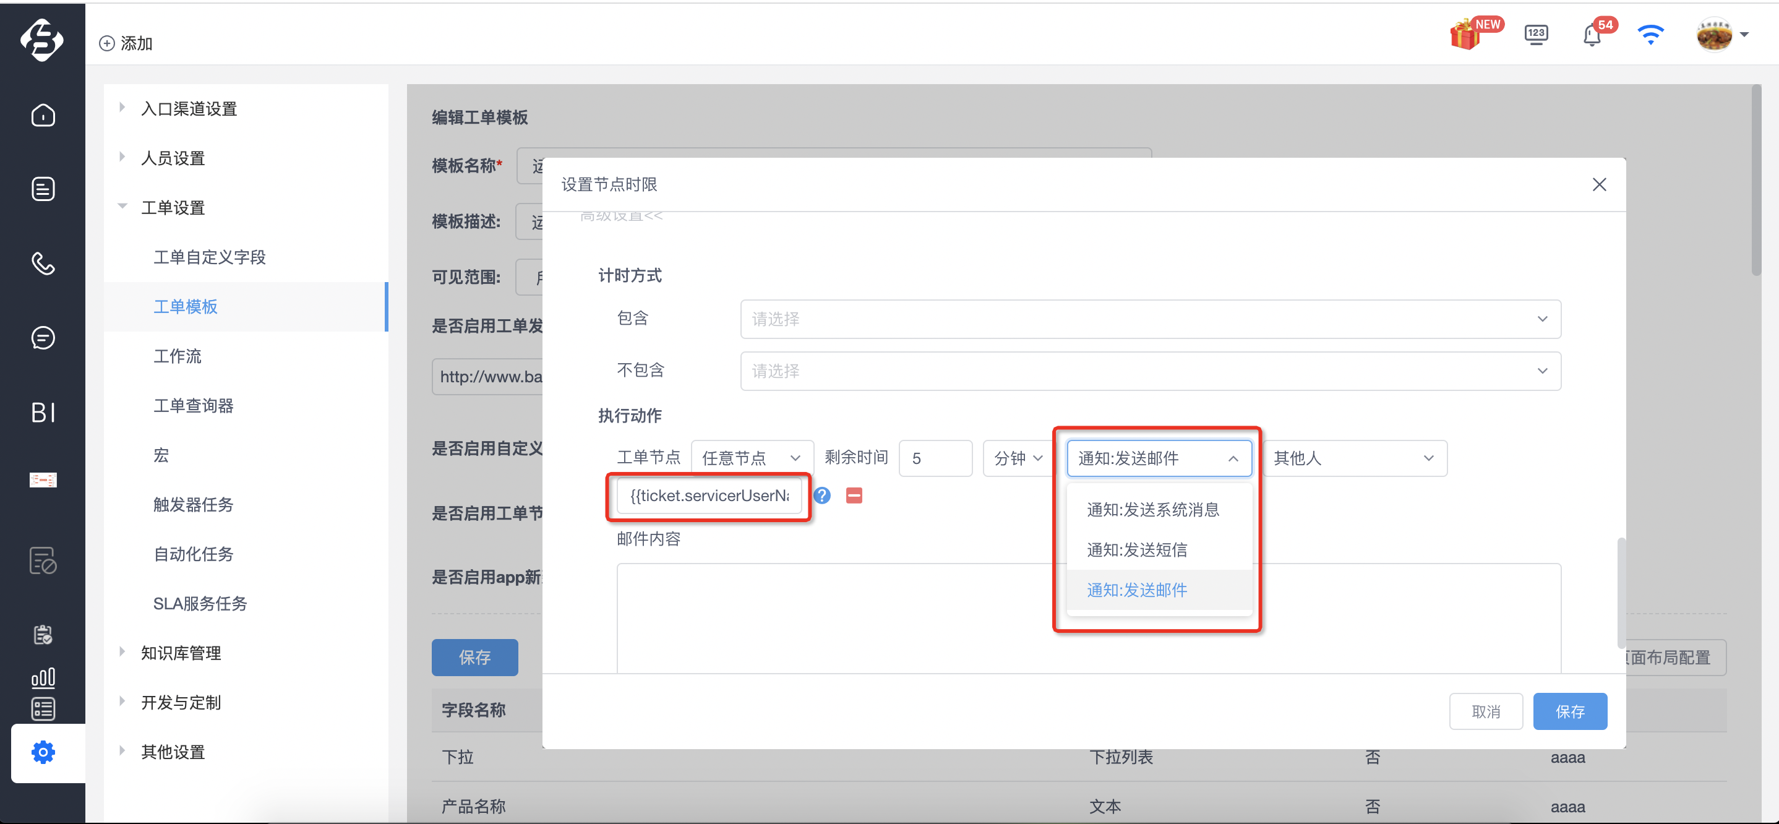
Task: Open the 其他人 recipient dropdown
Action: click(1353, 458)
